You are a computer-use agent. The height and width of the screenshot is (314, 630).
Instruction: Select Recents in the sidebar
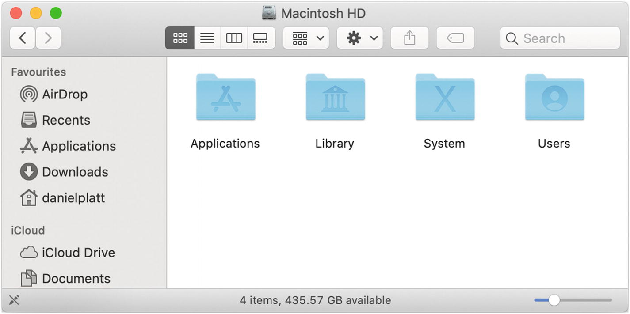click(65, 120)
